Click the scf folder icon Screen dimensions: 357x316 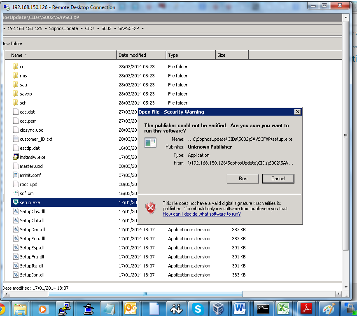coord(15,103)
